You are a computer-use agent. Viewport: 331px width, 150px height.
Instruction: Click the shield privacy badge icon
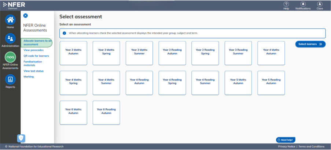21,138
